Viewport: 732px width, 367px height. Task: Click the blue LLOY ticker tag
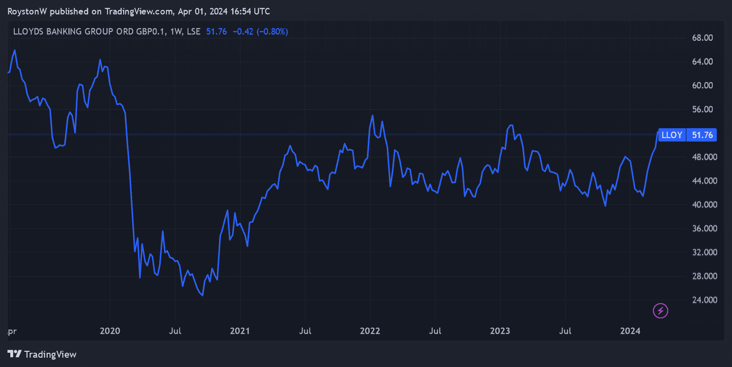tap(672, 135)
